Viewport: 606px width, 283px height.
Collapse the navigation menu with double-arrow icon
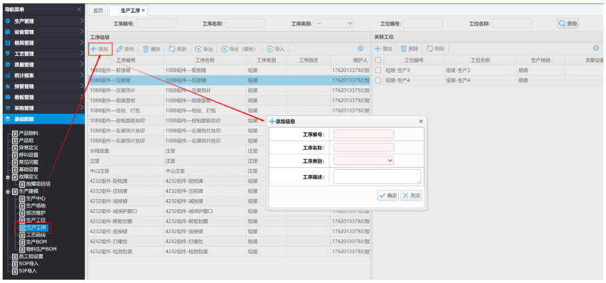click(79, 9)
